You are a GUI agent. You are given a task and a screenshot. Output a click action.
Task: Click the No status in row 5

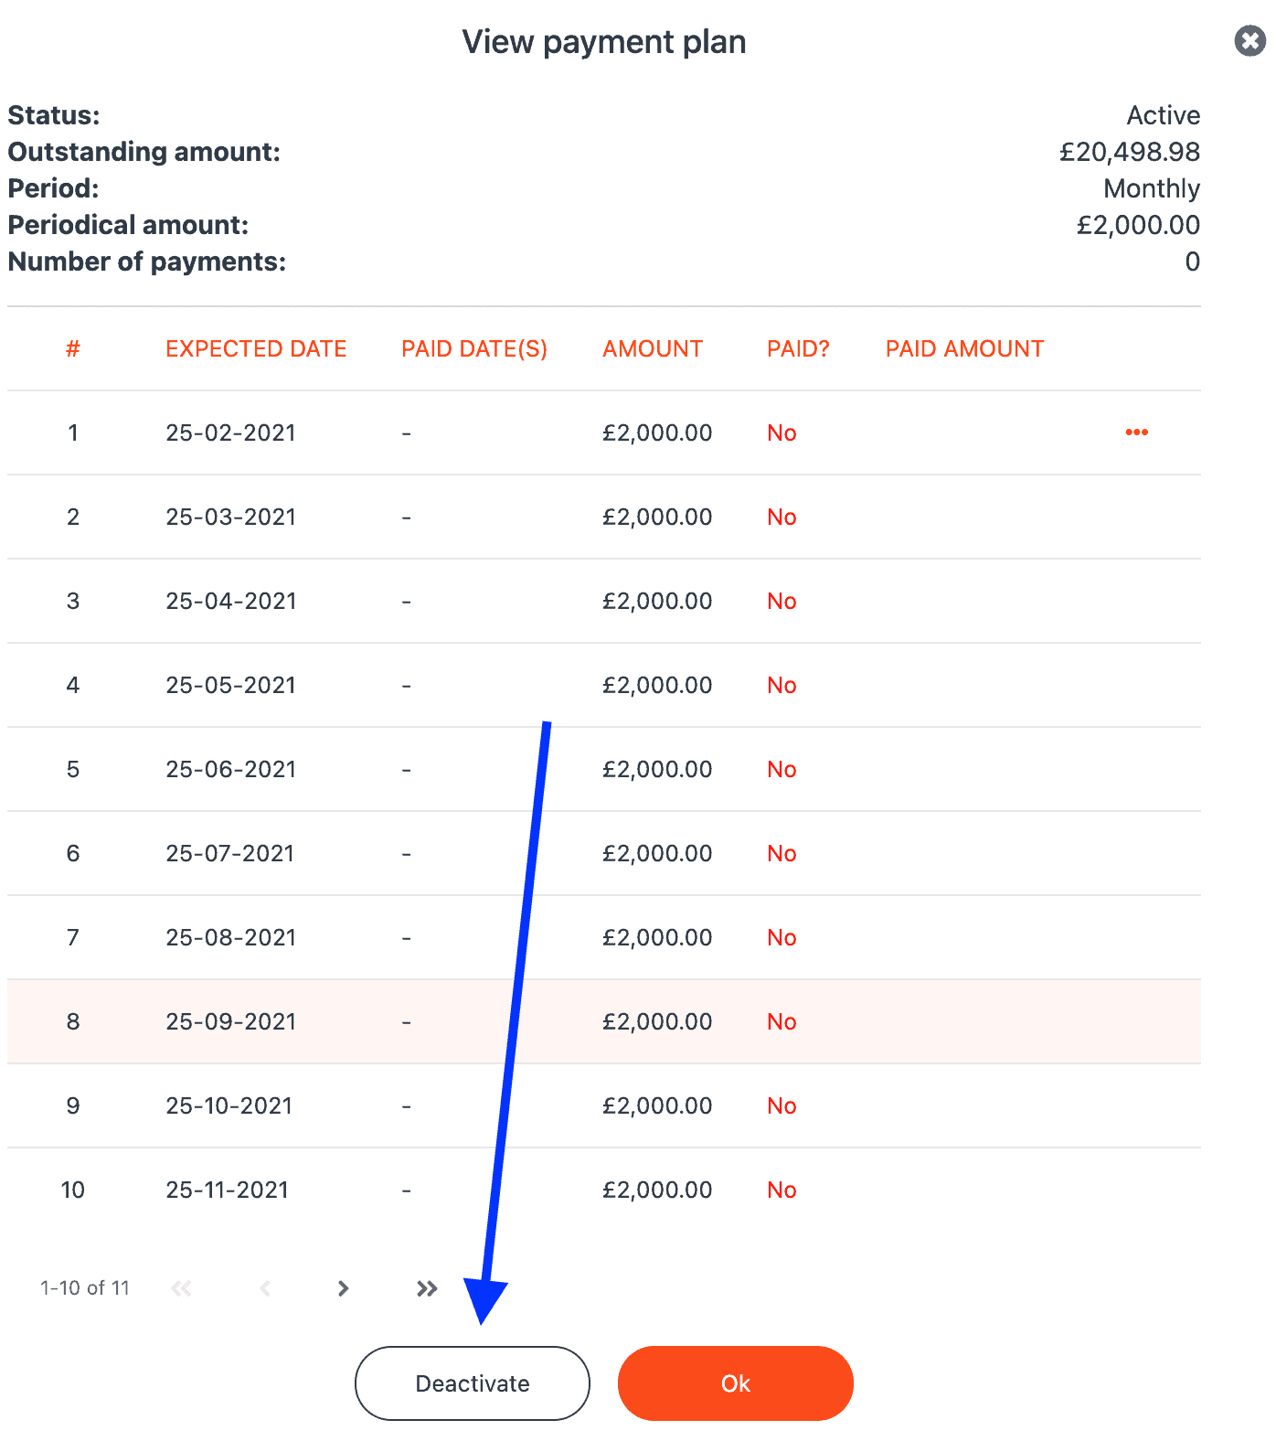pos(782,769)
